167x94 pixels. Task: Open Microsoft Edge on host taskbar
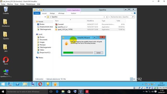tap(57, 92)
